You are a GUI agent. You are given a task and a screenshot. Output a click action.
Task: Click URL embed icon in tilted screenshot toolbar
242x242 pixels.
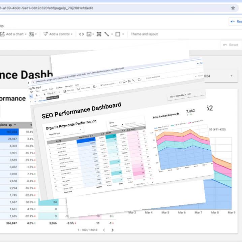pyautogui.click(x=120, y=83)
